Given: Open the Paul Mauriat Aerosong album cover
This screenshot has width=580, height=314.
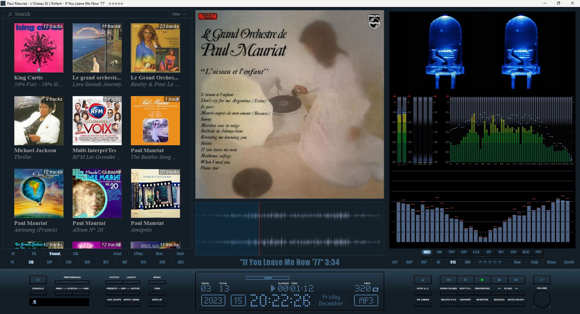Looking at the screenshot, I should 39,193.
